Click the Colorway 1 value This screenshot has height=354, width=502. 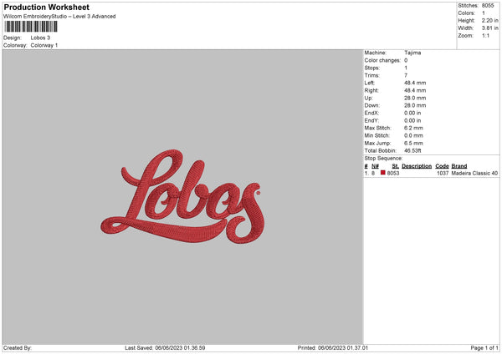point(44,45)
